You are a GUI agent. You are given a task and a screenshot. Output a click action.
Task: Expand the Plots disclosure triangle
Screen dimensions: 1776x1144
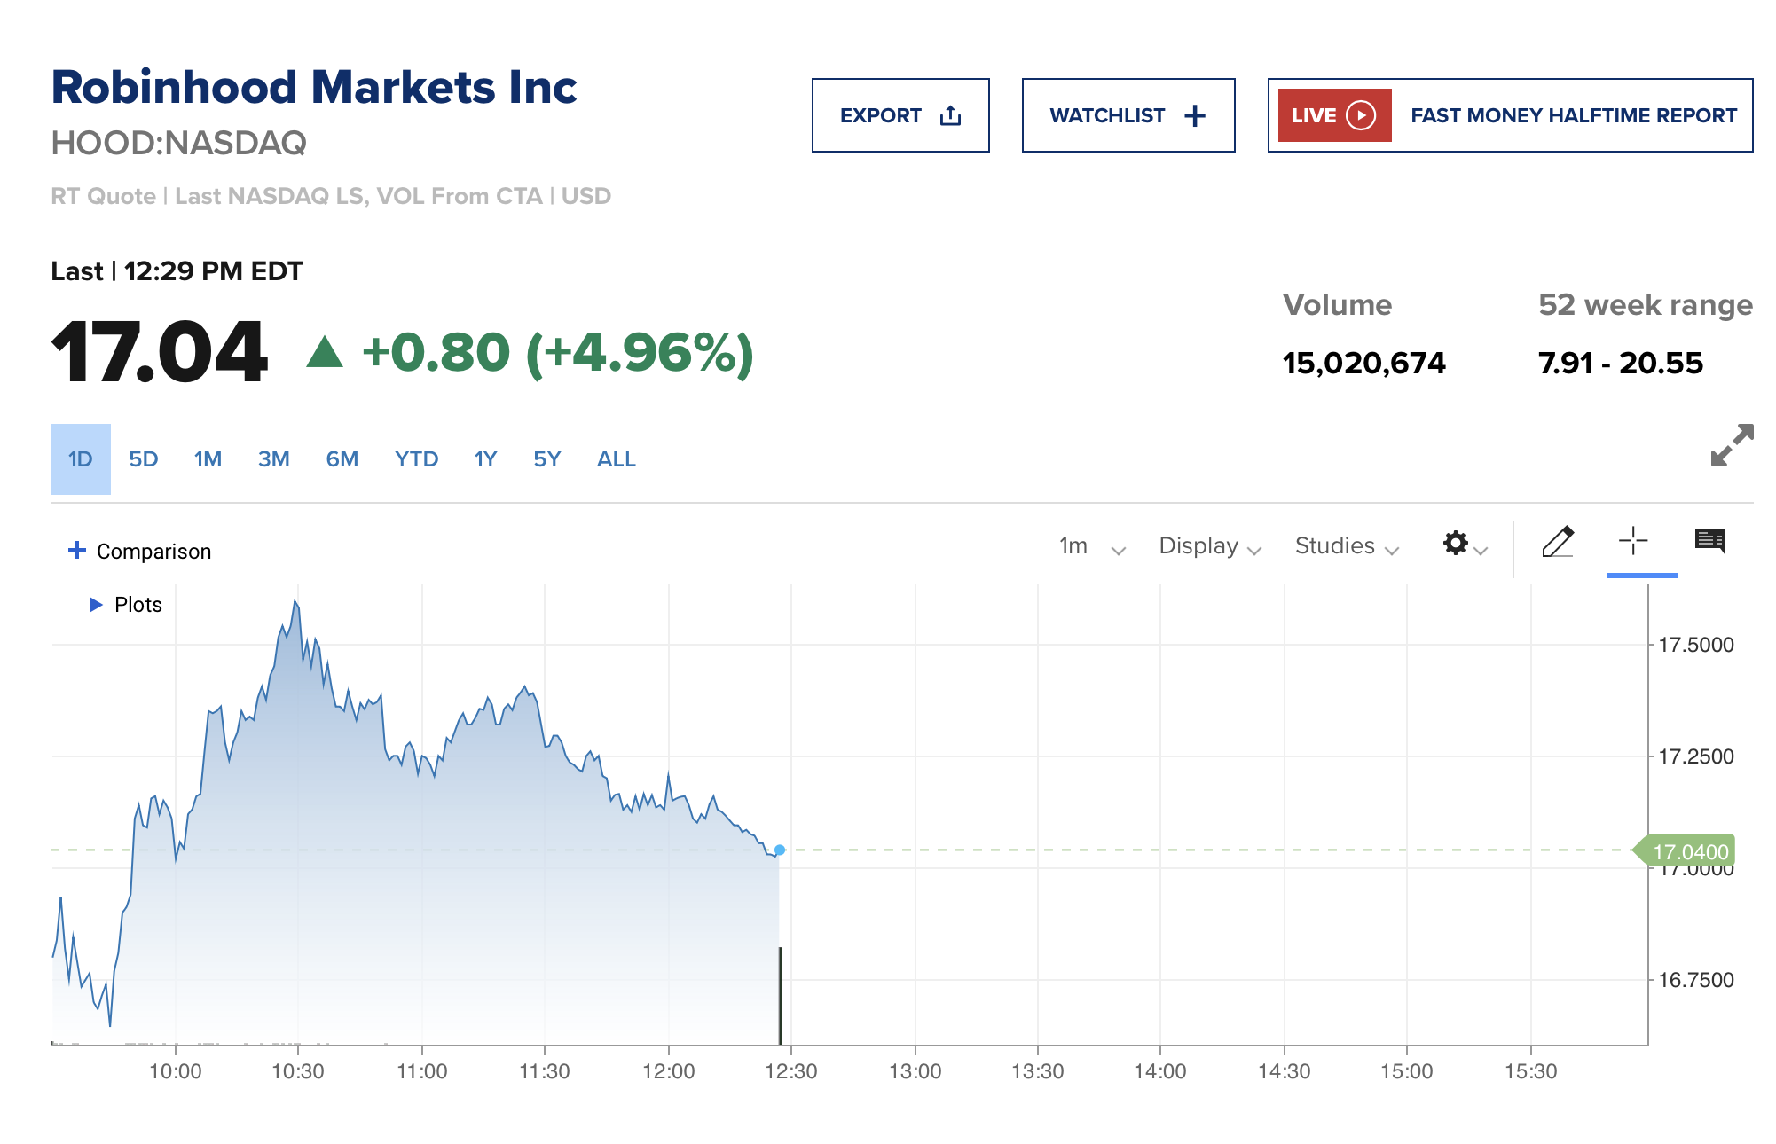click(96, 605)
